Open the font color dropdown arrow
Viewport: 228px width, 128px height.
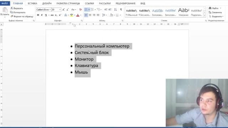tap(81, 15)
